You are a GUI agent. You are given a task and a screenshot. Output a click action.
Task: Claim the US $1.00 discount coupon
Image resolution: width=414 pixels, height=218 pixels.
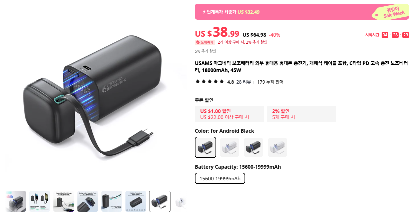pos(230,114)
